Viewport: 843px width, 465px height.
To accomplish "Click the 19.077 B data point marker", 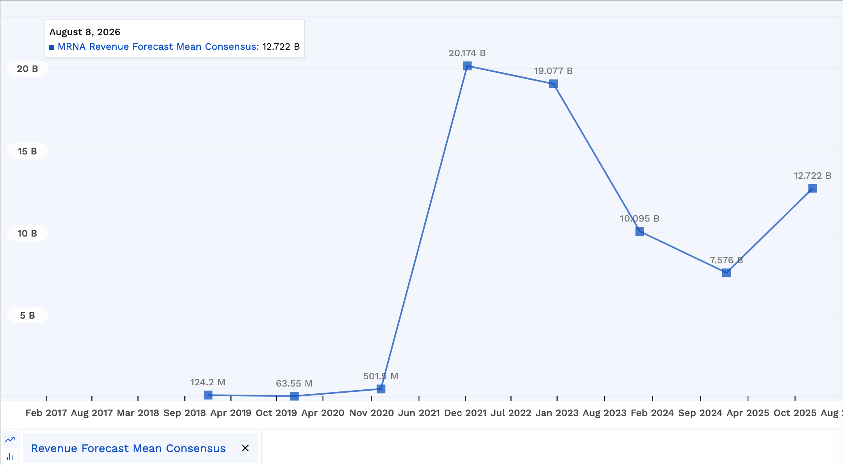I will pos(554,84).
